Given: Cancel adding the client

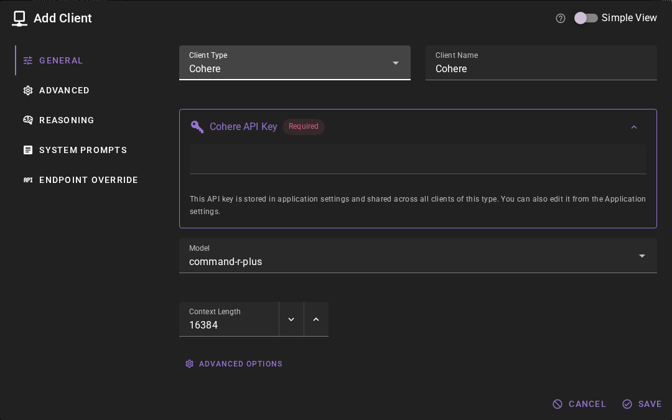Looking at the screenshot, I should click(579, 404).
